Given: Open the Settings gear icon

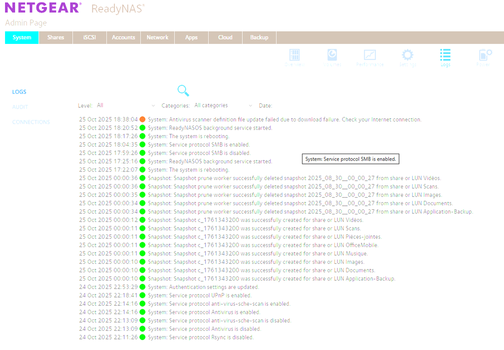Looking at the screenshot, I should [x=407, y=55].
